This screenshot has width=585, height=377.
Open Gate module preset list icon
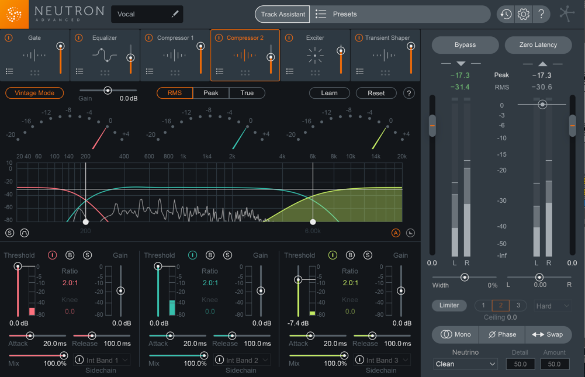tap(9, 71)
